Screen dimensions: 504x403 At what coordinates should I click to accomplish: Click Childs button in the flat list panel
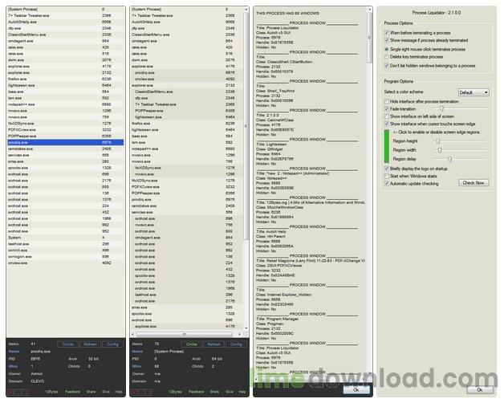pyautogui.click(x=68, y=344)
